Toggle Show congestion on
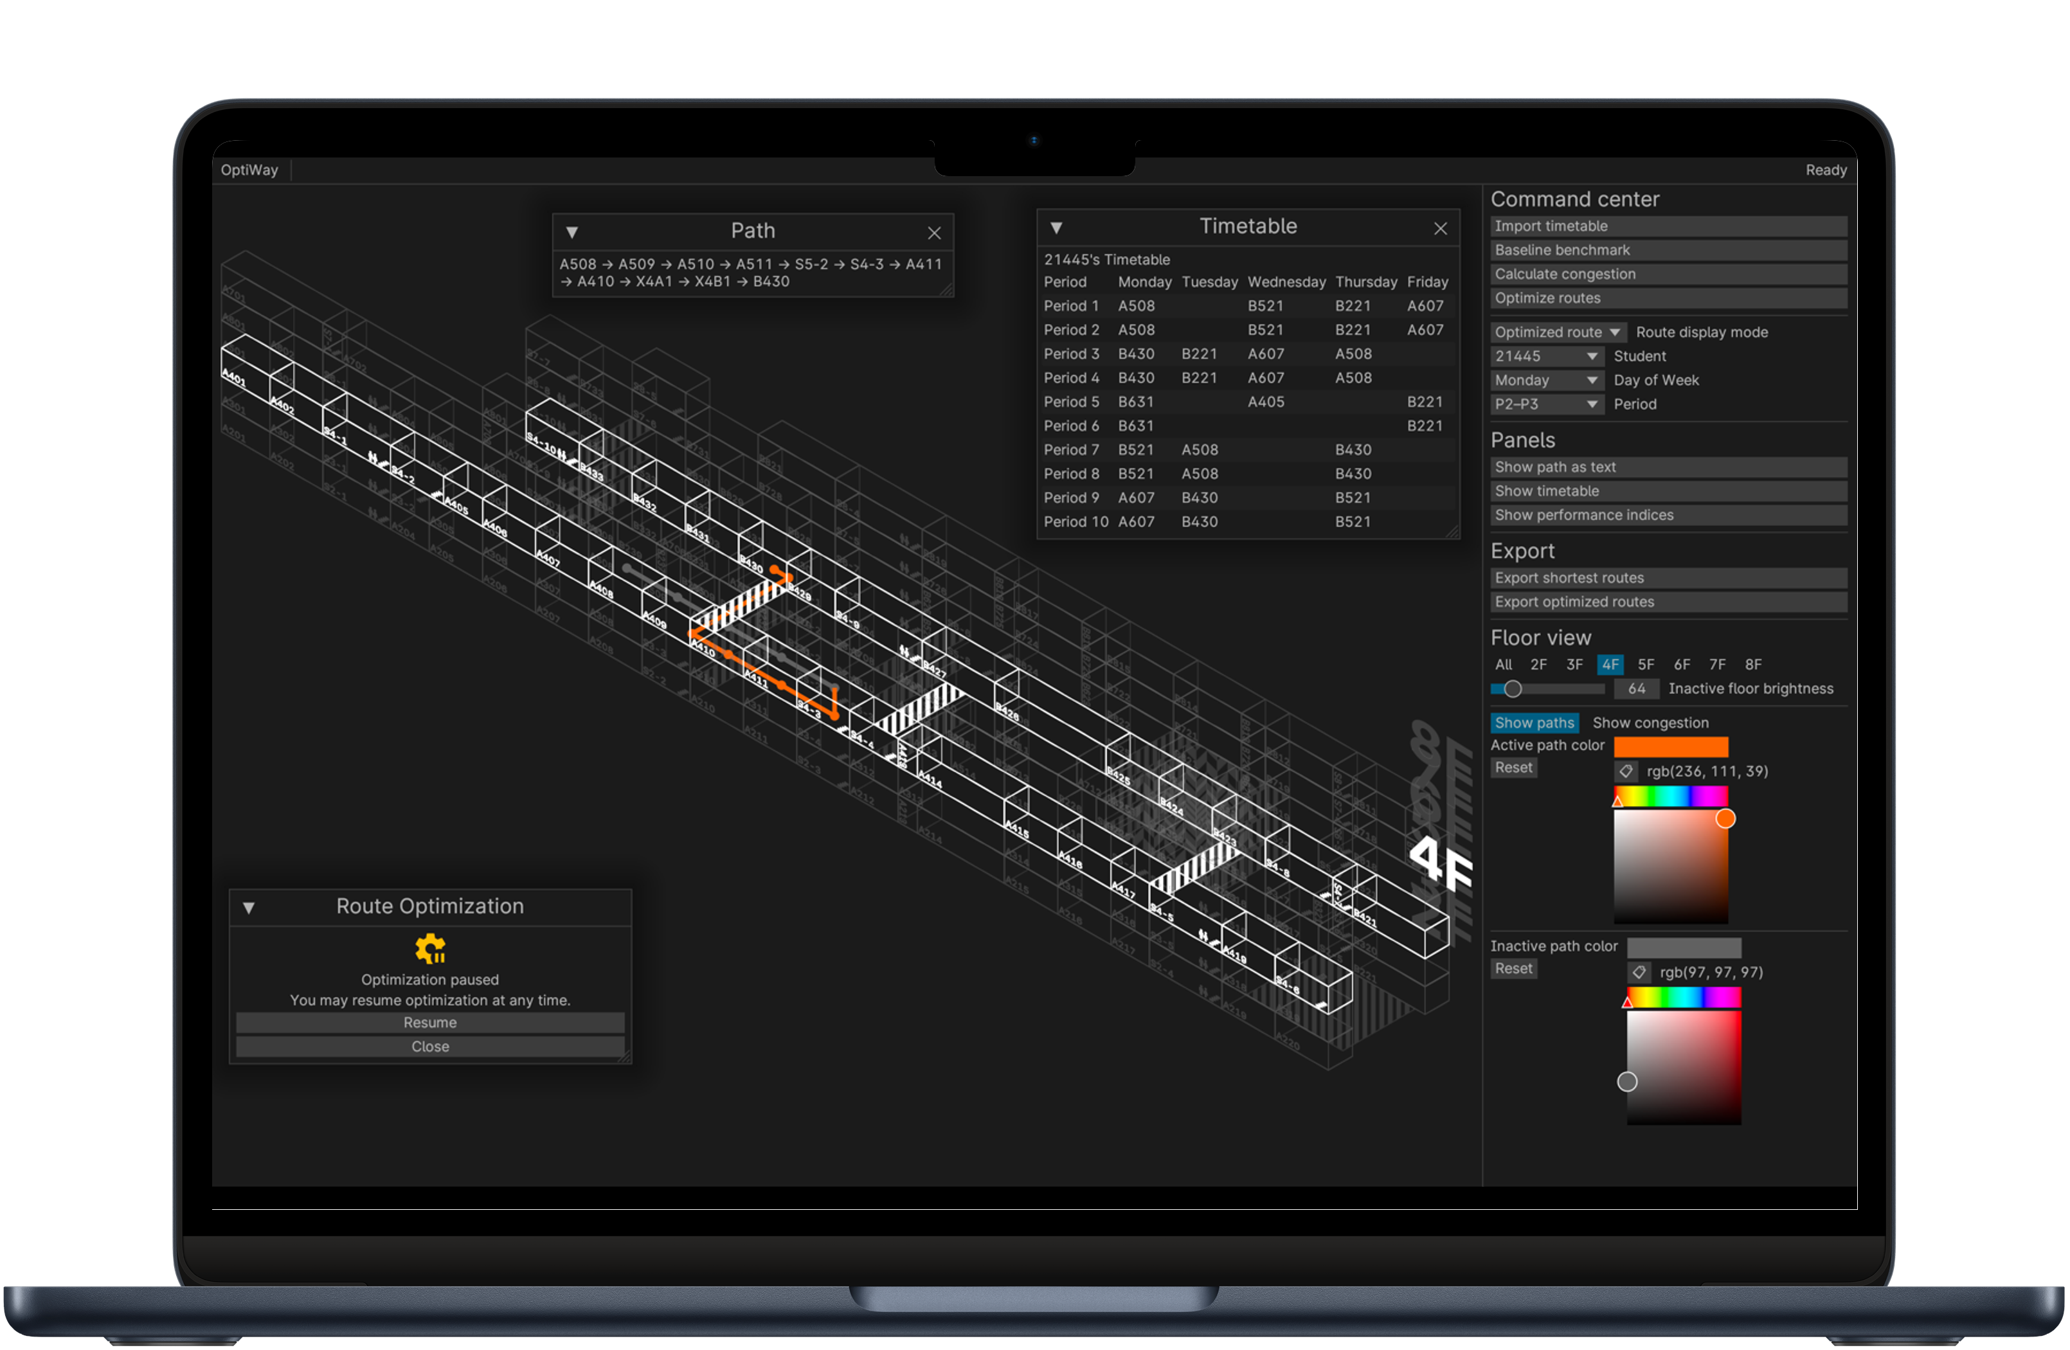 (1650, 723)
